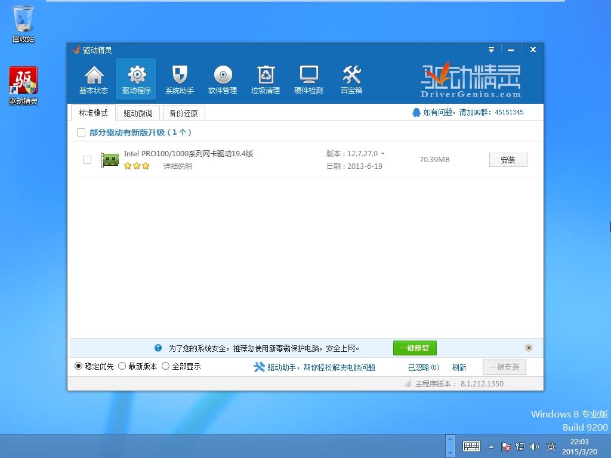The height and width of the screenshot is (458, 611).
Task: Switch to the 备份还原 tab
Action: (184, 113)
